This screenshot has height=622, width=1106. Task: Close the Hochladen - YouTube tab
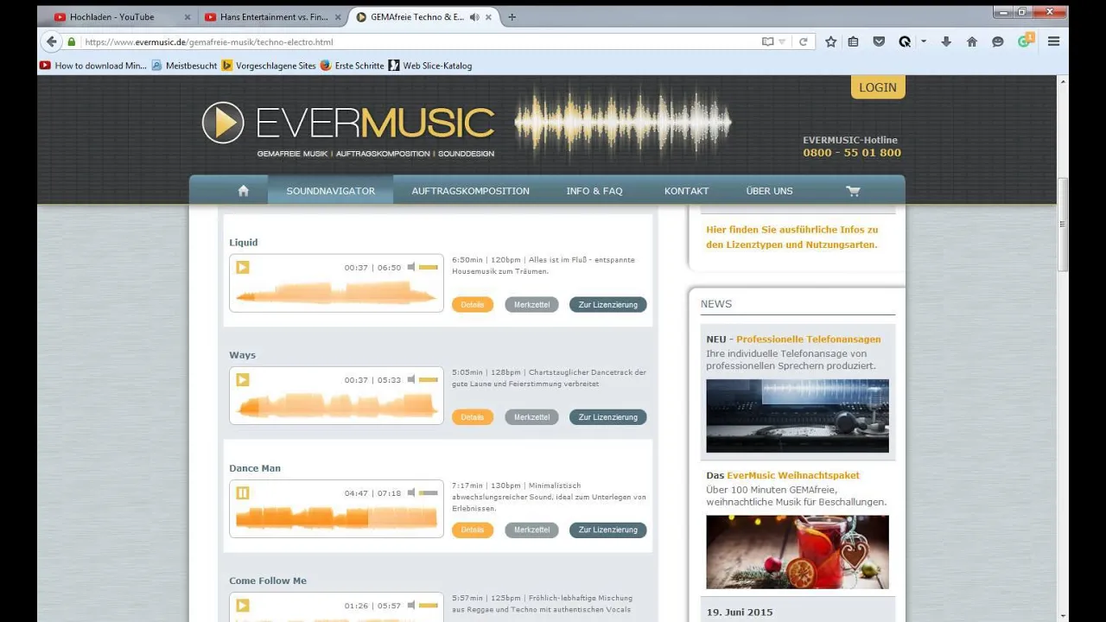point(187,17)
